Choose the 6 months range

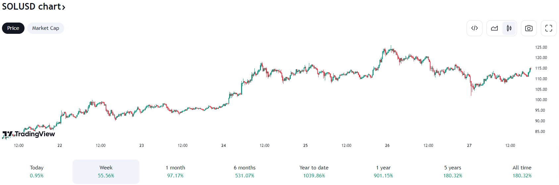245,171
